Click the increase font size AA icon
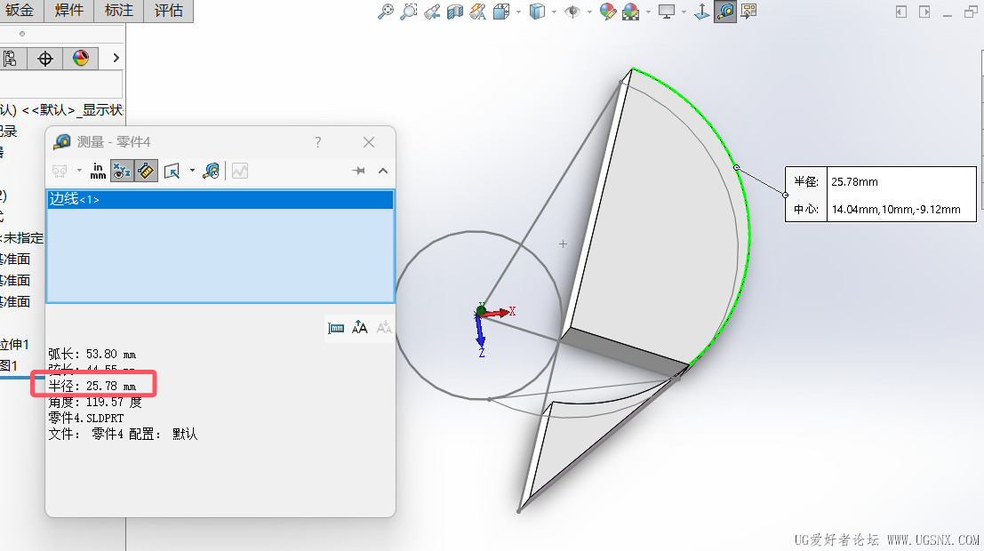 coord(360,328)
